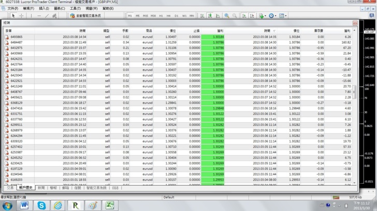Open Skype from the taskbar
Image resolution: width=377 pixels, height=211 pixels.
[x=41, y=205]
